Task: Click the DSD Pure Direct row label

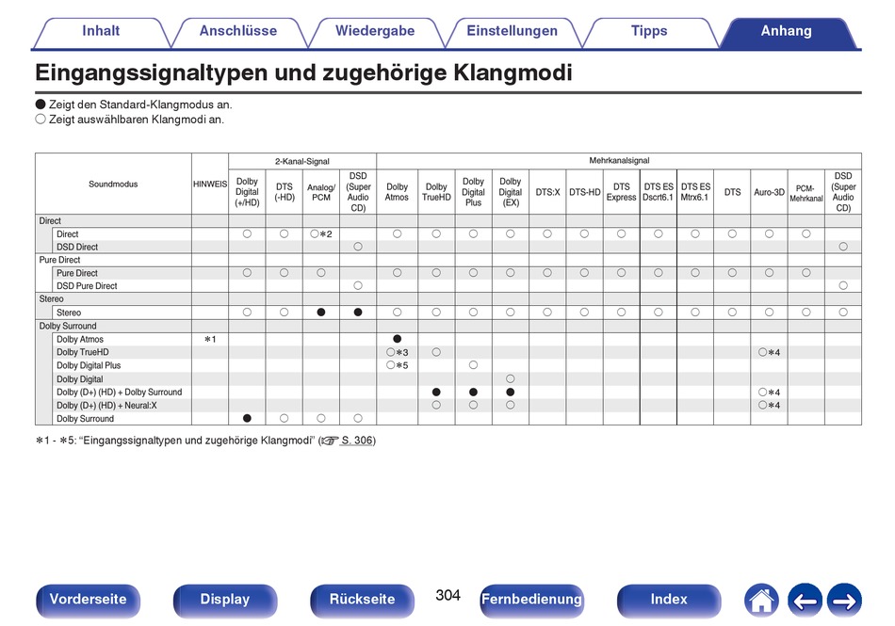Action: [x=87, y=285]
